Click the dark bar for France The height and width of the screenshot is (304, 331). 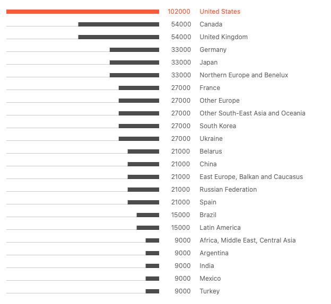[x=138, y=88]
